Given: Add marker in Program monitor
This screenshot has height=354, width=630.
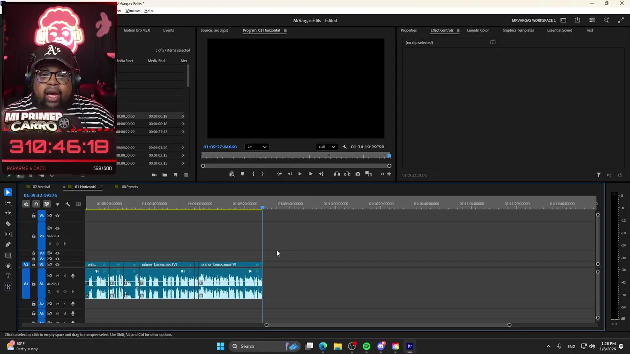Looking at the screenshot, I should (x=242, y=174).
